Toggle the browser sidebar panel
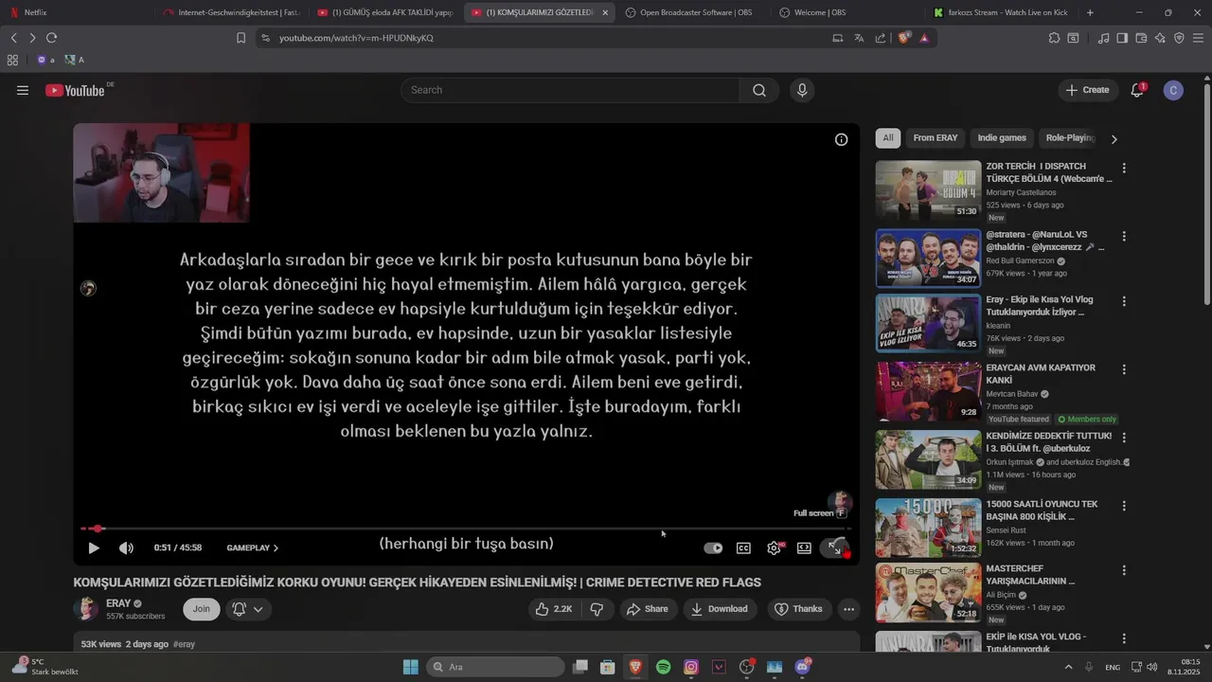Viewport: 1212px width, 682px height. tap(1122, 38)
